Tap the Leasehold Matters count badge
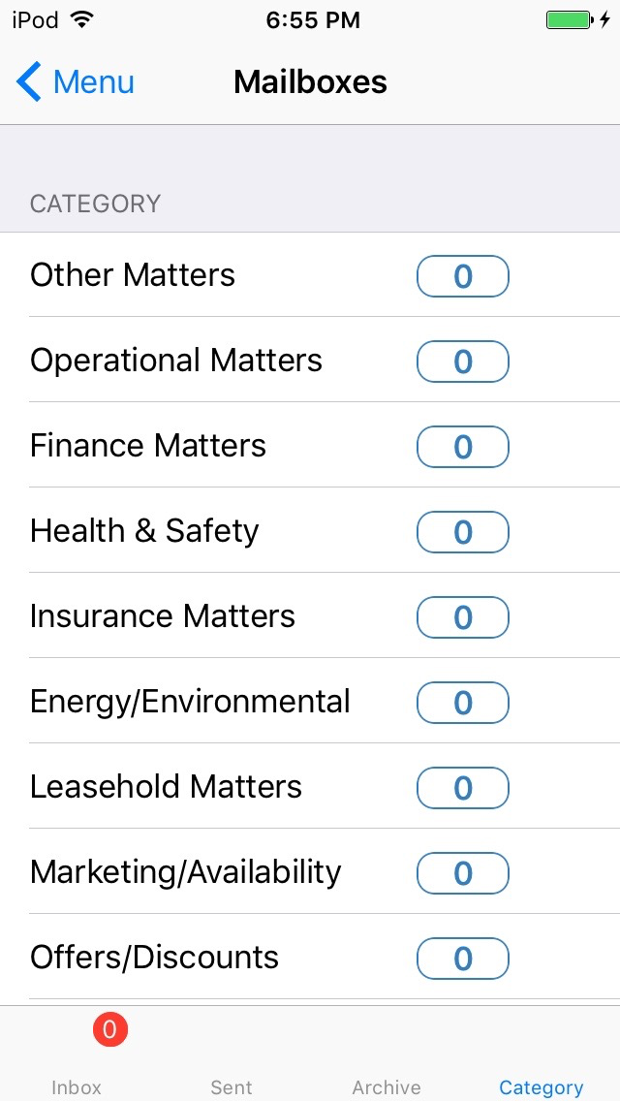The height and width of the screenshot is (1101, 620). click(462, 788)
